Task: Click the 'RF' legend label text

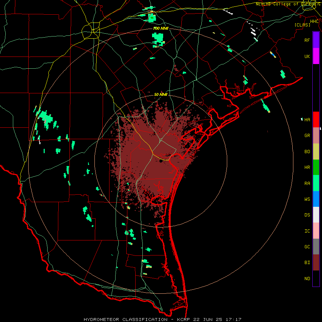Action: [307, 40]
